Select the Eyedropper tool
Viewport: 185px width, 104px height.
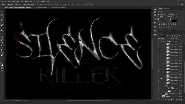2,23
